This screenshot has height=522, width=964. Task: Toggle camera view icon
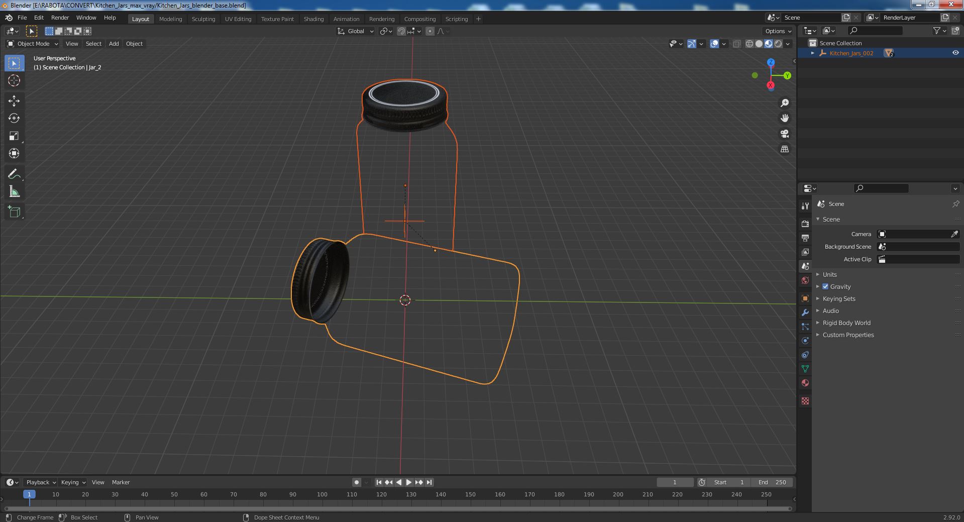click(784, 134)
